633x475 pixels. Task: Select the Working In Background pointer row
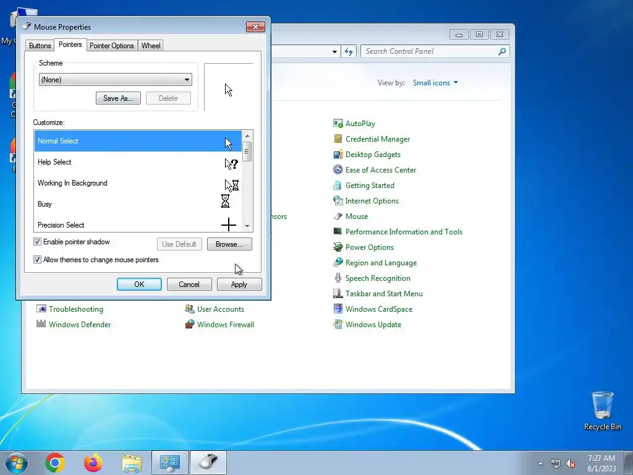(x=138, y=183)
